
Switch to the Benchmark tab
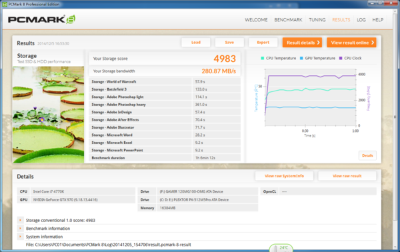click(288, 20)
